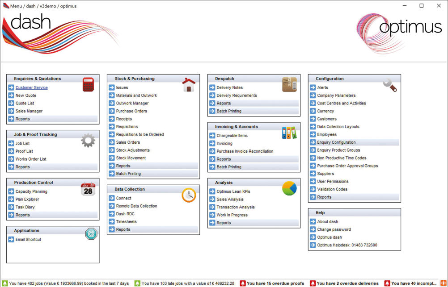The image size is (448, 287).
Task: Expand Reports under Data Collection
Action: pyautogui.click(x=153, y=229)
